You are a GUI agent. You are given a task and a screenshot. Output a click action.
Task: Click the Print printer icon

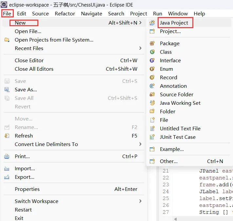pos(7,156)
